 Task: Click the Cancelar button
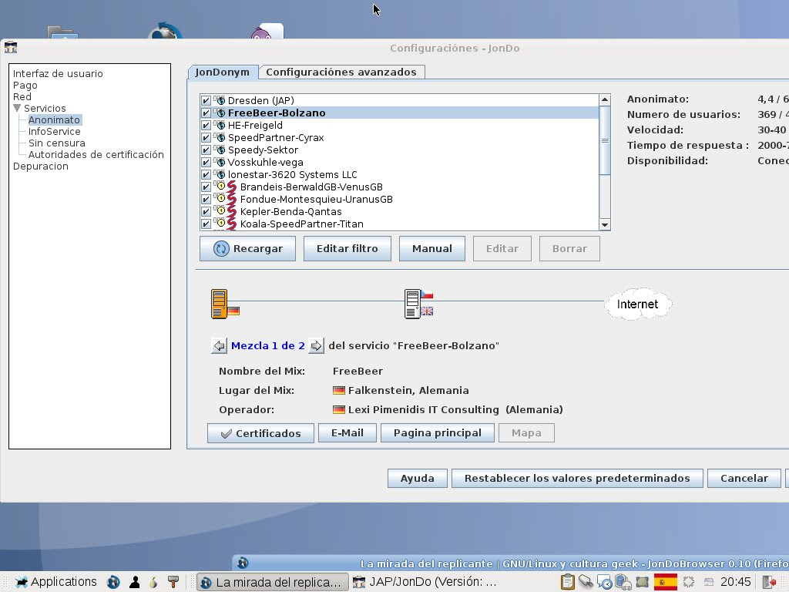tap(744, 478)
